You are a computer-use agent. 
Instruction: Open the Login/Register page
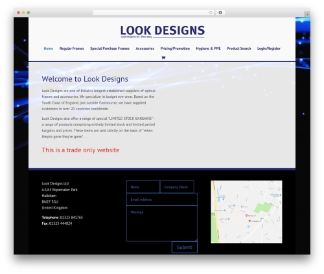tap(269, 49)
